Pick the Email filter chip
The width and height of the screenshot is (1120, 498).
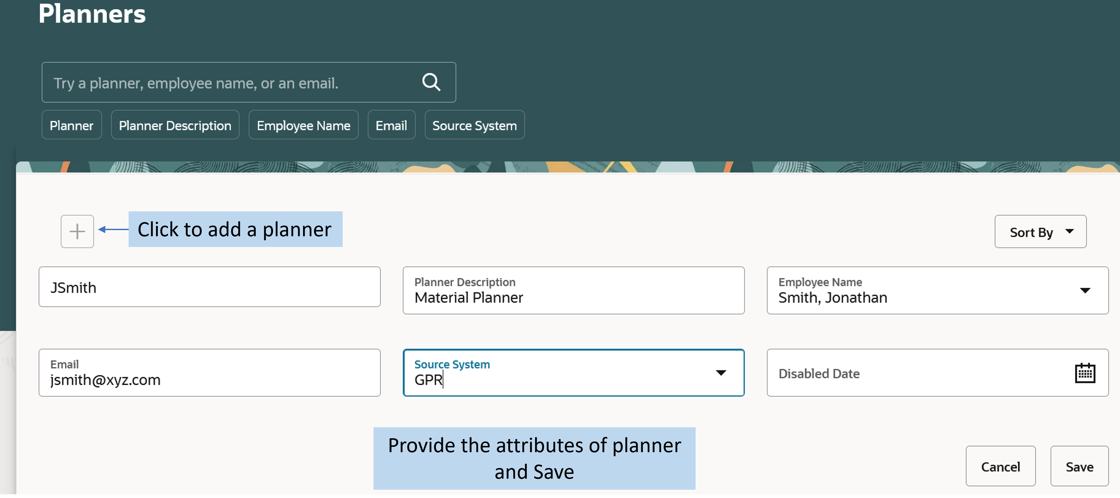pyautogui.click(x=391, y=125)
